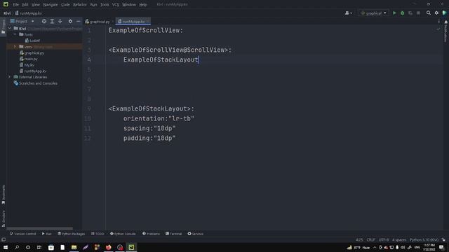The width and height of the screenshot is (449, 252).
Task: Open File Explorer in the taskbar
Action: (74, 247)
